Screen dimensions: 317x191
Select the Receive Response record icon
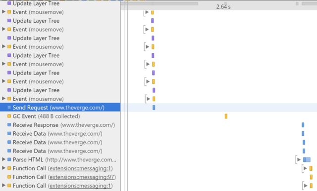pos(9,125)
